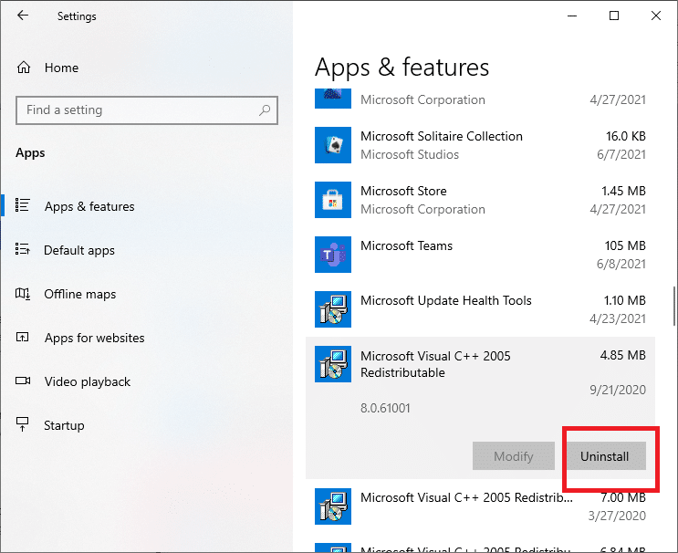Click the Home house icon

24,68
